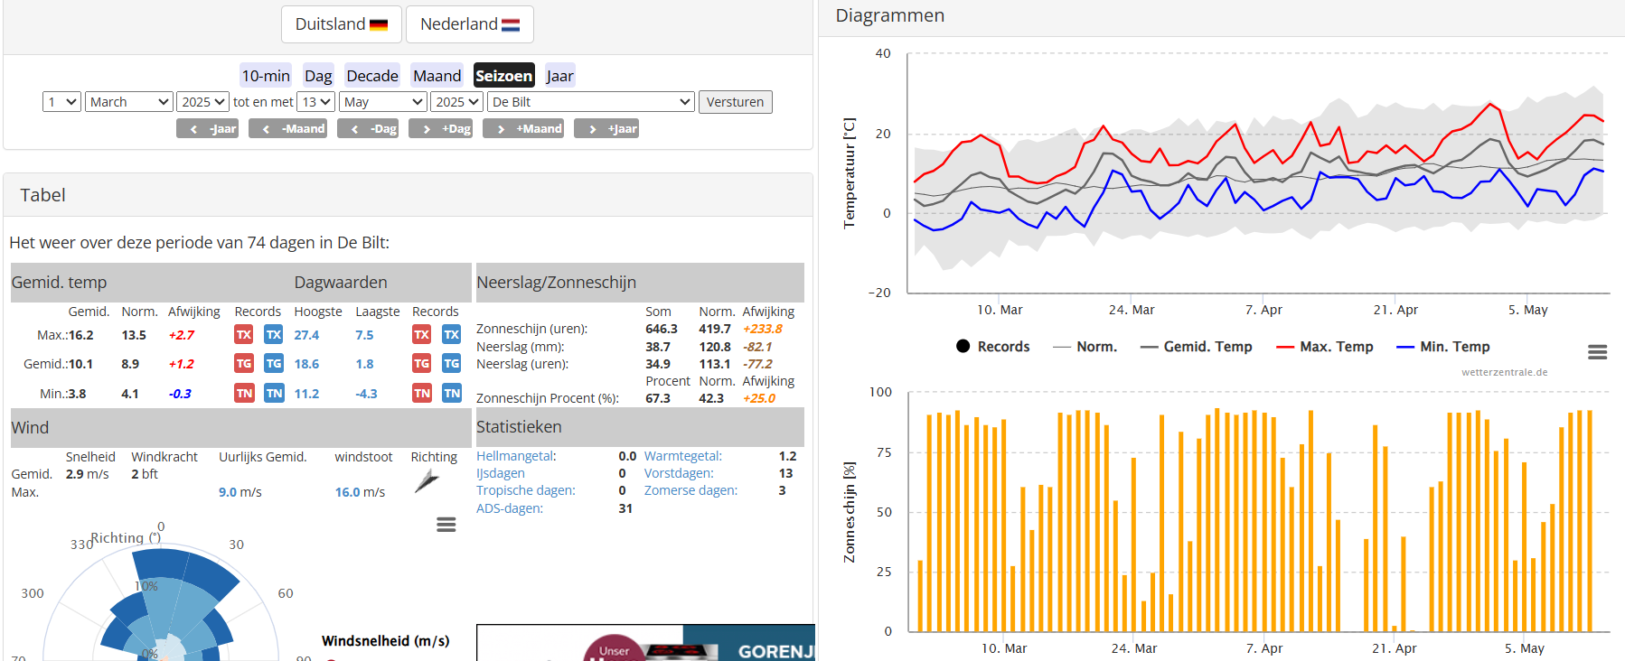
Task: Toggle the Max. Temp series in legend
Action: 1324,347
